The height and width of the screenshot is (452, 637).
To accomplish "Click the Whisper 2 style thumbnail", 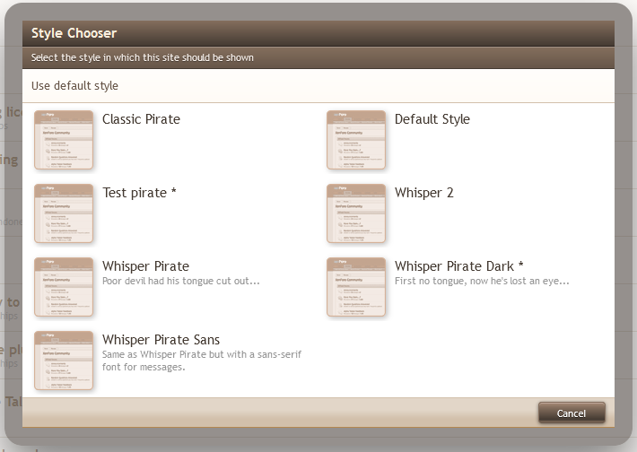I will pos(356,213).
